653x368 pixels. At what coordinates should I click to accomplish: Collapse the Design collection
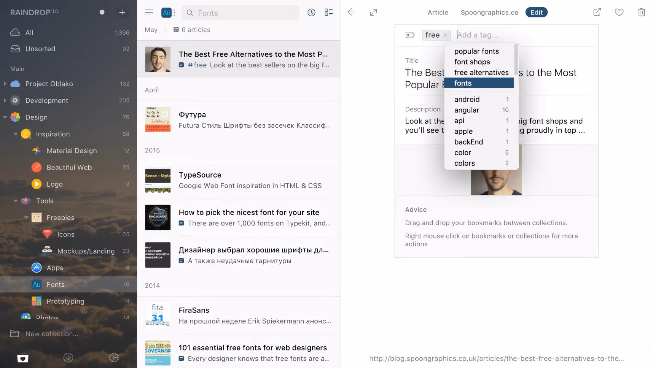(5, 117)
